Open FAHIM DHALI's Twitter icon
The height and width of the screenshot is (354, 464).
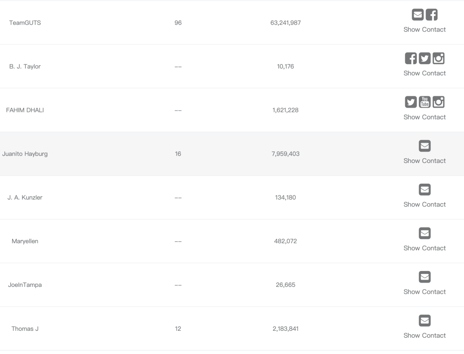pos(411,102)
